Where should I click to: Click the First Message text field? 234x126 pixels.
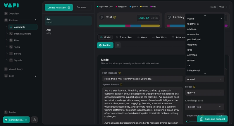tap(142, 79)
